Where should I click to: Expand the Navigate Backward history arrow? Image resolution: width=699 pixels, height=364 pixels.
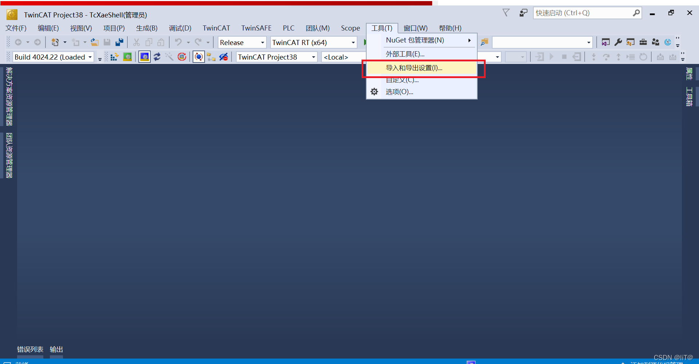pos(28,43)
